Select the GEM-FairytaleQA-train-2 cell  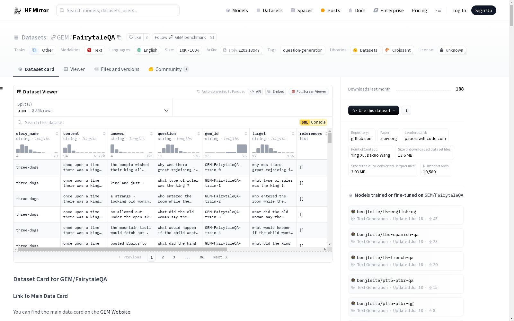coord(226,199)
